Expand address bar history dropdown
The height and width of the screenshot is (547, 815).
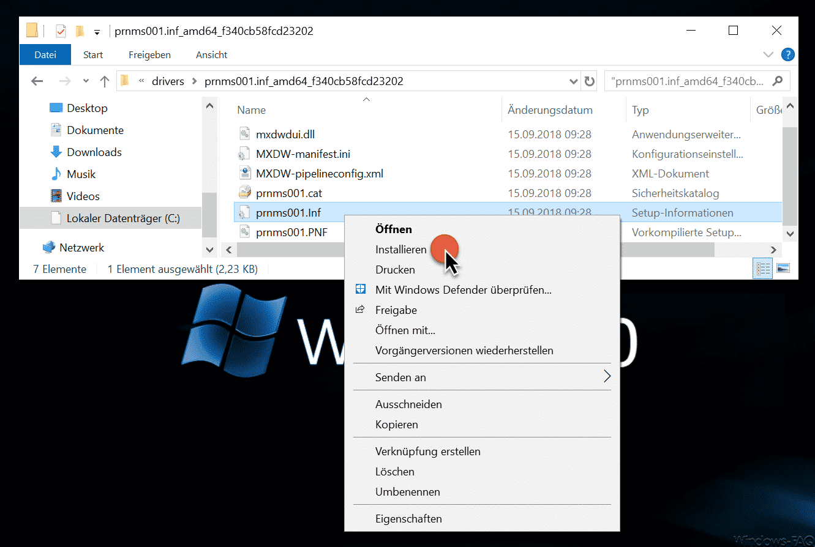(574, 81)
